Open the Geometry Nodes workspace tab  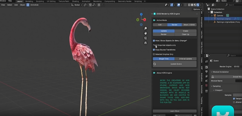point(125,1)
